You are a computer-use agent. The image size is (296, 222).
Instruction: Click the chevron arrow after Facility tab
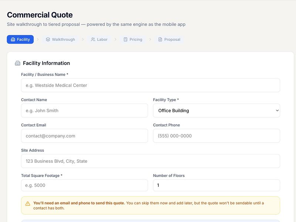point(38,40)
